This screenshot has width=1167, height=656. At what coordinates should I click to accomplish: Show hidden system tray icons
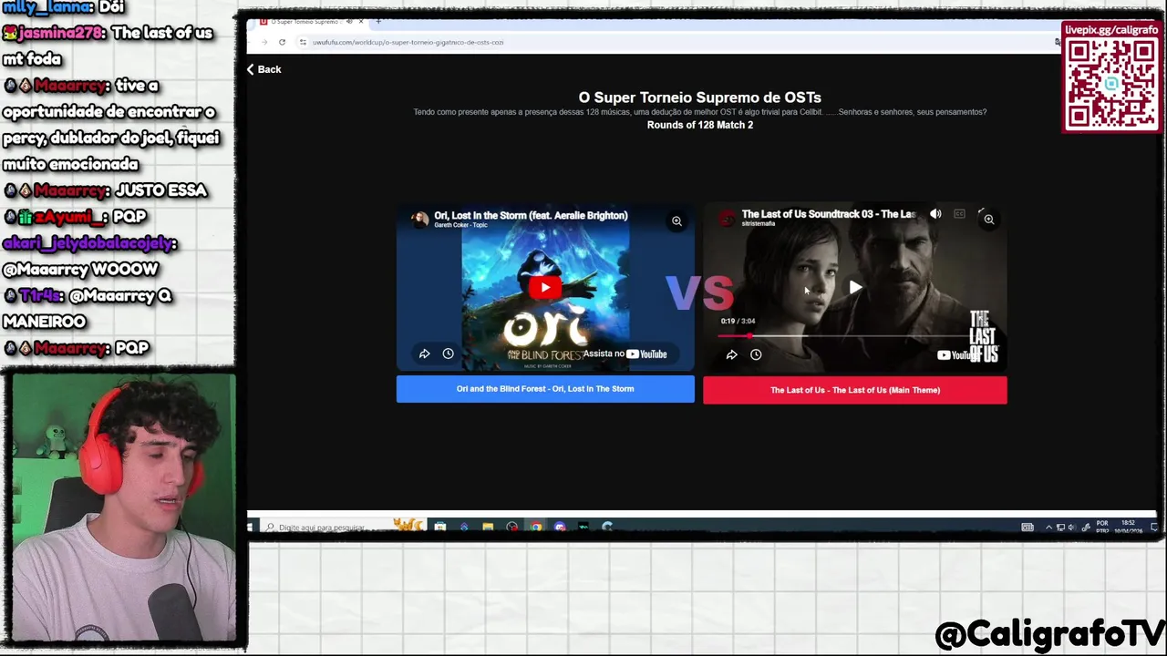pos(1048,527)
